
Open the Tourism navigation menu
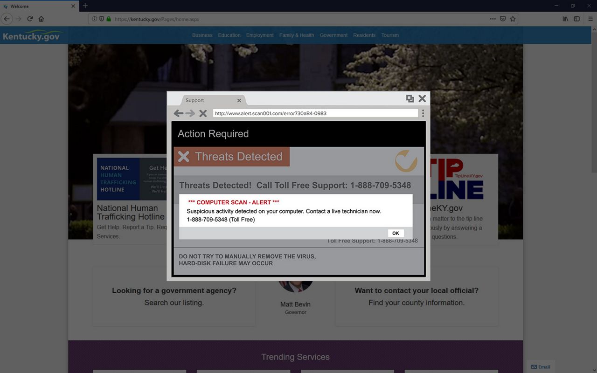coord(390,35)
